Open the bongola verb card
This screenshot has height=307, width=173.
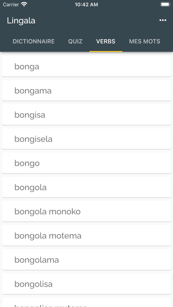pyautogui.click(x=86, y=187)
